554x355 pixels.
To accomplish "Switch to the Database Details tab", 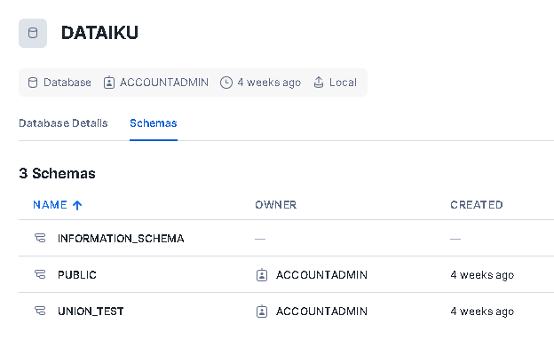I will (63, 123).
